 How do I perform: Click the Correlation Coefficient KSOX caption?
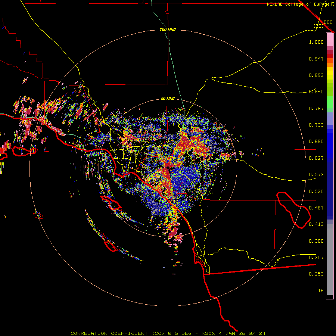point(168,333)
